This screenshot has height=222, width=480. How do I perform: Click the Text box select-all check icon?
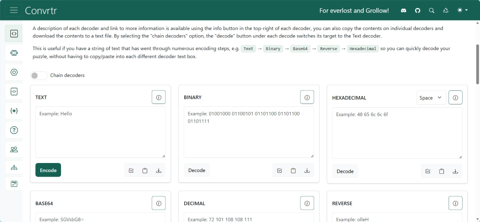[x=131, y=170]
